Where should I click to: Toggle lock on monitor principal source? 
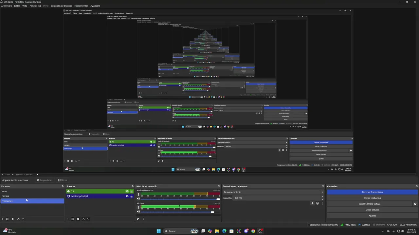coord(132,196)
